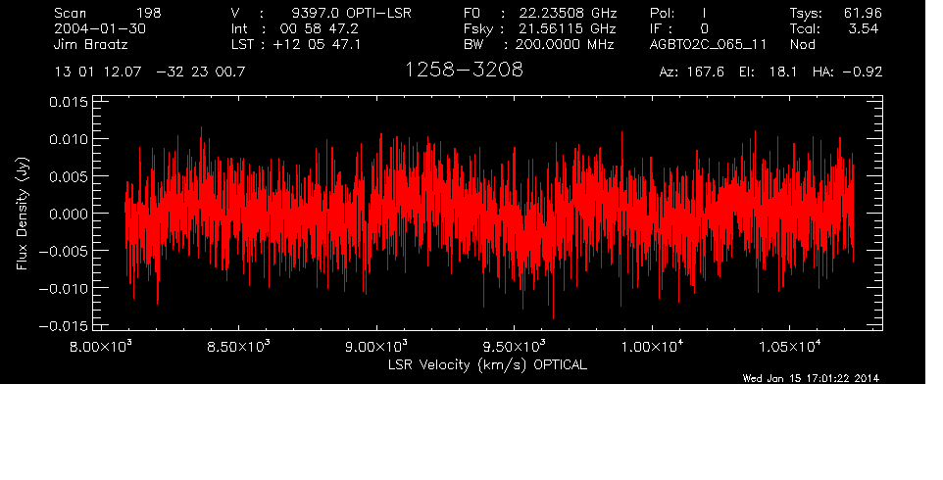
Task: Click the 0.005 y-axis tick label
Action: [x=68, y=176]
